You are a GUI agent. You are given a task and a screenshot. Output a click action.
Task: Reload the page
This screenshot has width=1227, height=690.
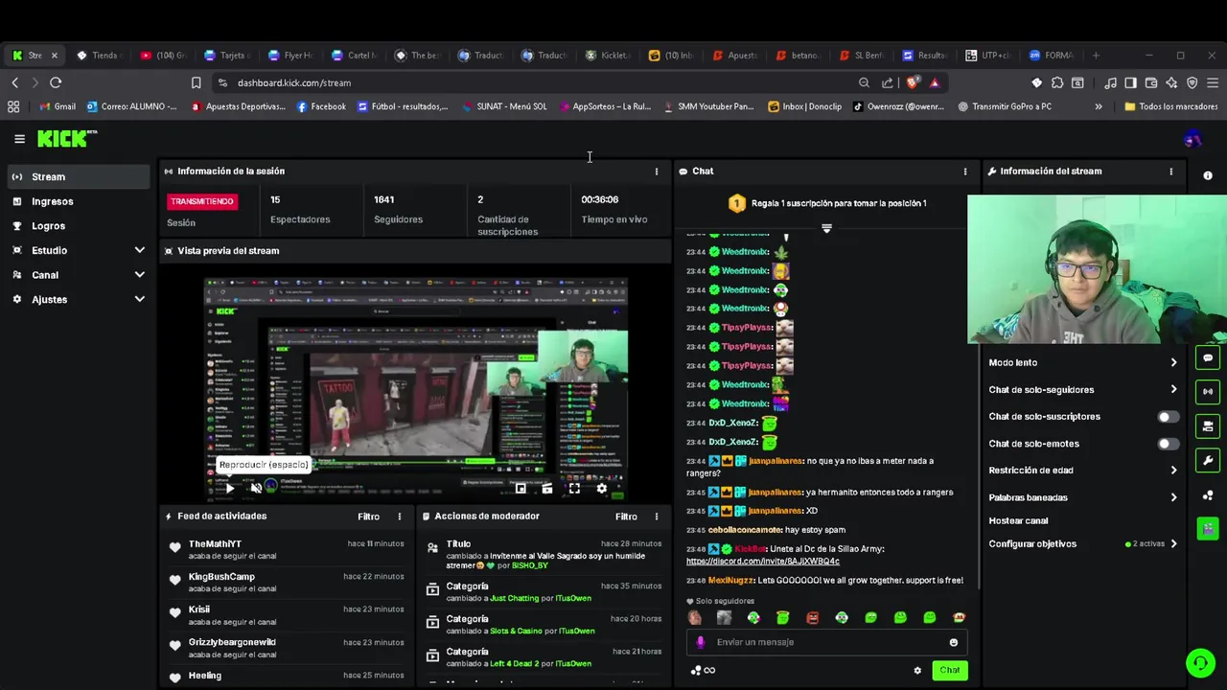click(x=56, y=82)
